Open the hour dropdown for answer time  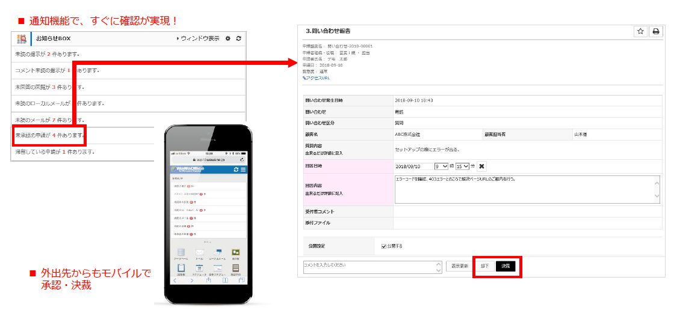[x=441, y=166]
